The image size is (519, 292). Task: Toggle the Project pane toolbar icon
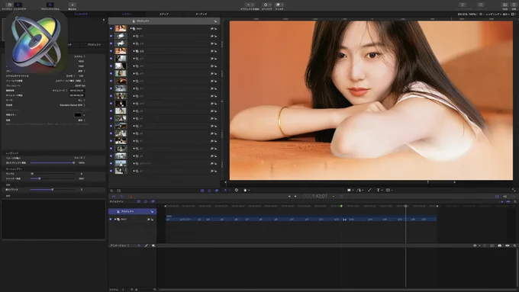50,5
